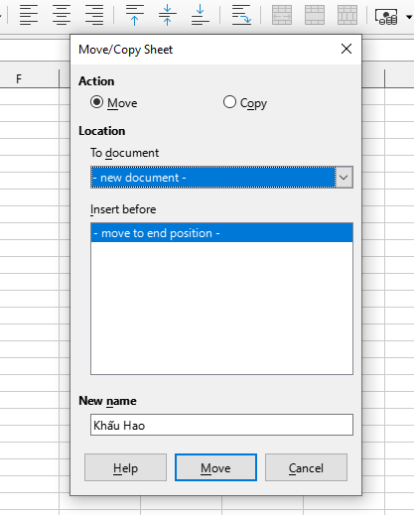Align cell content to top
The height and width of the screenshot is (515, 414).
pos(135,15)
